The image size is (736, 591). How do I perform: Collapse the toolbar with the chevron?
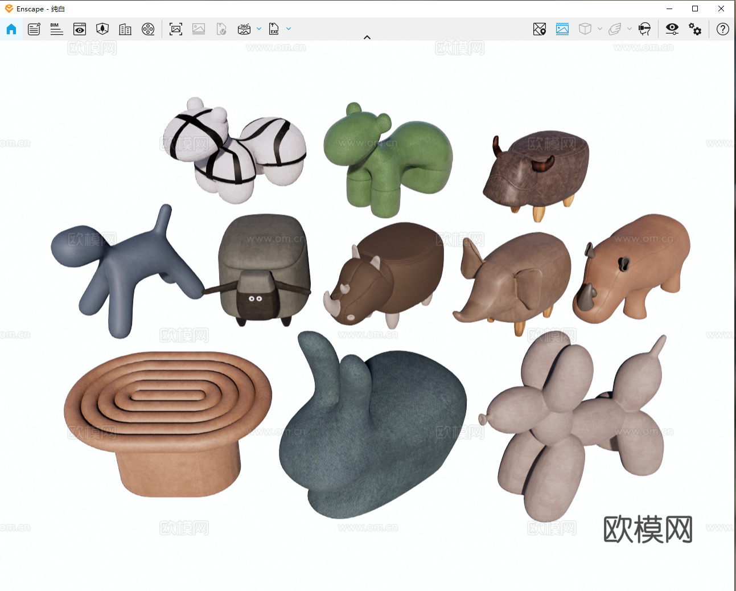coord(367,38)
